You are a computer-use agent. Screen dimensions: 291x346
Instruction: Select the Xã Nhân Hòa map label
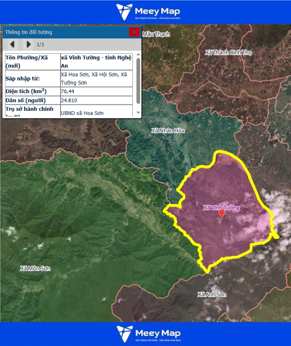tap(168, 131)
